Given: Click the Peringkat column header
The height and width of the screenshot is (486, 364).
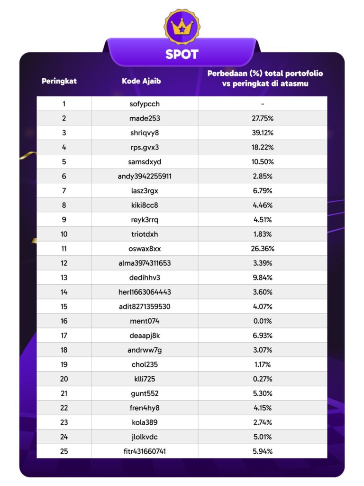Looking at the screenshot, I should 59,81.
